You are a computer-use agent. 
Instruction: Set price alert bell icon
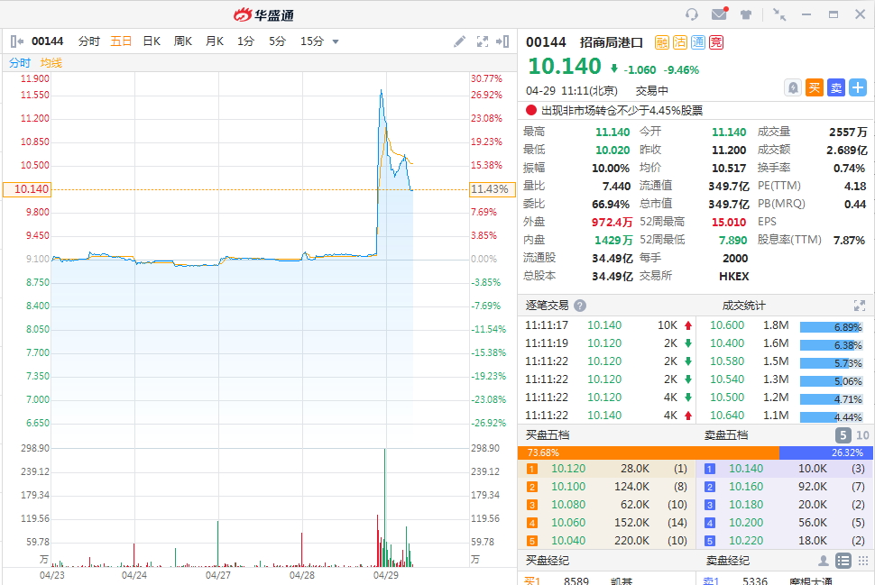[793, 87]
